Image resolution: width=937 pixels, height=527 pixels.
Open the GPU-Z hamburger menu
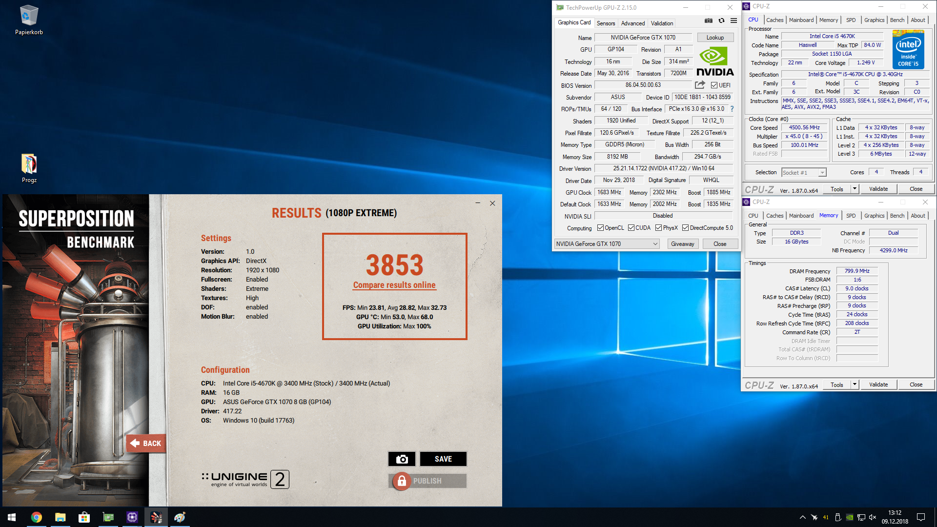[x=733, y=20]
